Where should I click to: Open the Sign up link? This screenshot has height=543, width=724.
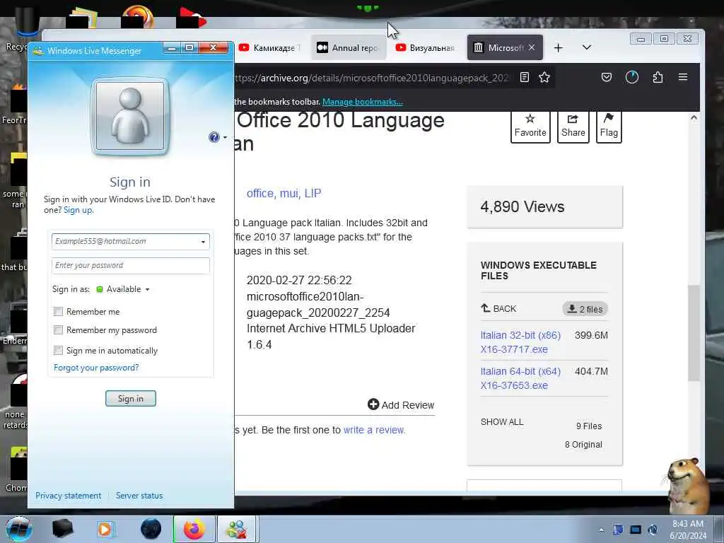[78, 210]
